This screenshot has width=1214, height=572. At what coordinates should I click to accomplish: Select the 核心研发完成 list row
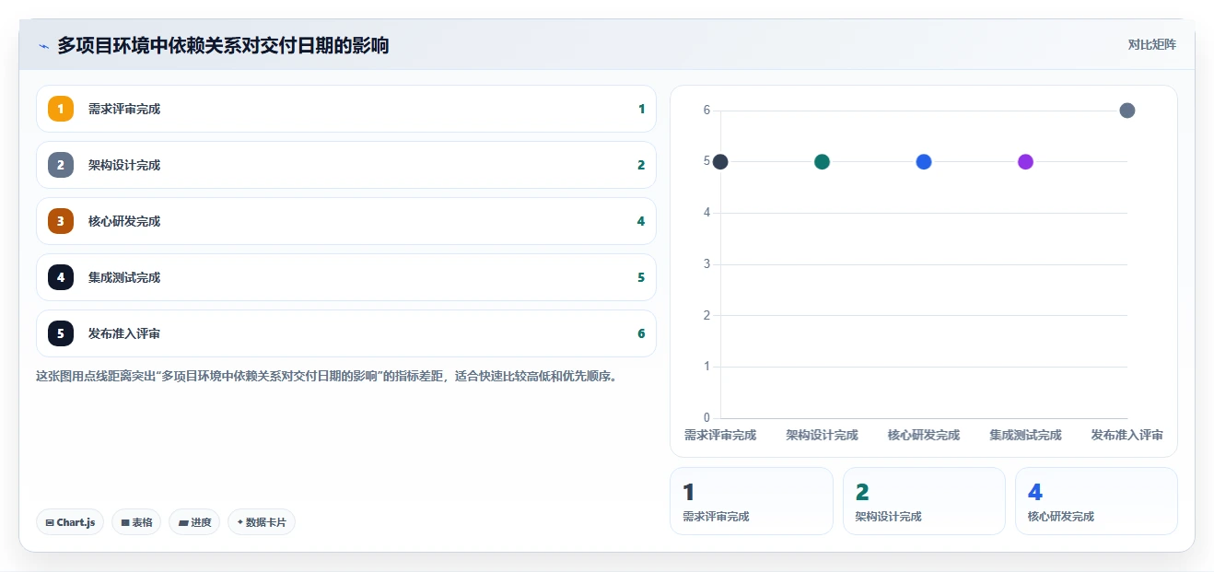(346, 221)
